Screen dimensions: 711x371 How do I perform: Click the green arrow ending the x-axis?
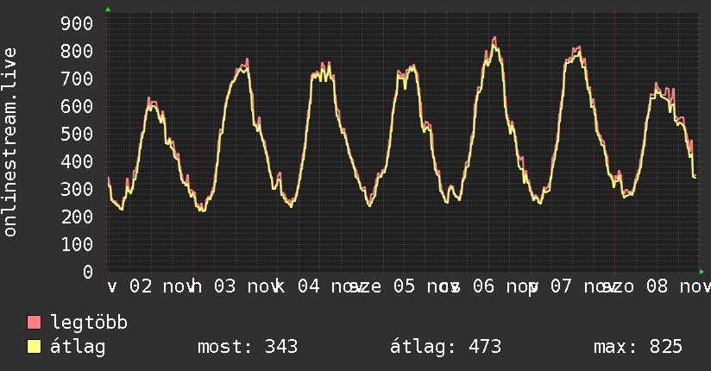[702, 272]
